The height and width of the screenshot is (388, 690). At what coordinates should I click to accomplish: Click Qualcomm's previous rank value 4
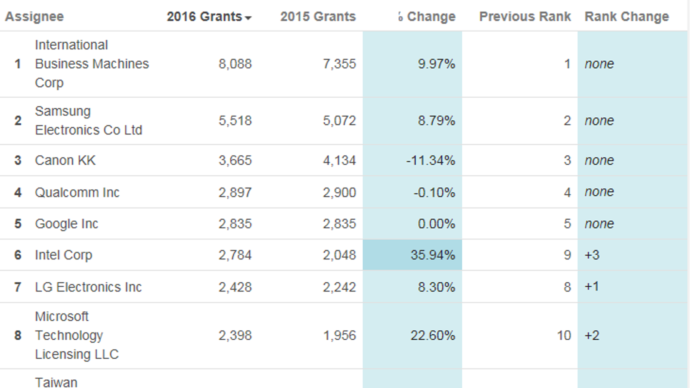point(567,192)
